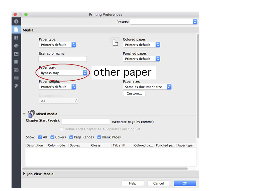The width and height of the screenshot is (270, 191).
Task: Select the Media page icon in the sidebar
Action: (x=16, y=30)
